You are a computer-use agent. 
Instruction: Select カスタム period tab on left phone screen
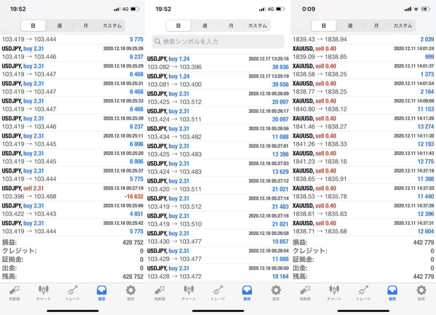(112, 25)
